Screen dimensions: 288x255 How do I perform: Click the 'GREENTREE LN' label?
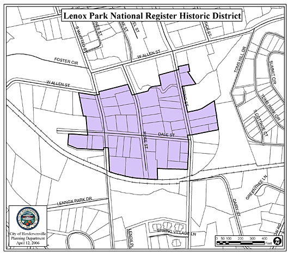pyautogui.click(x=256, y=187)
